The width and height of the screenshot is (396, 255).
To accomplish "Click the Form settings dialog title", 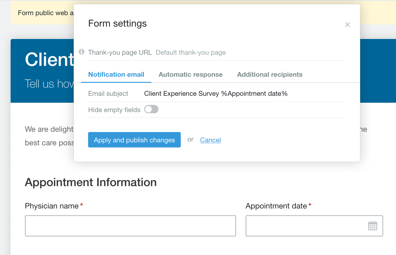I will click(x=117, y=23).
